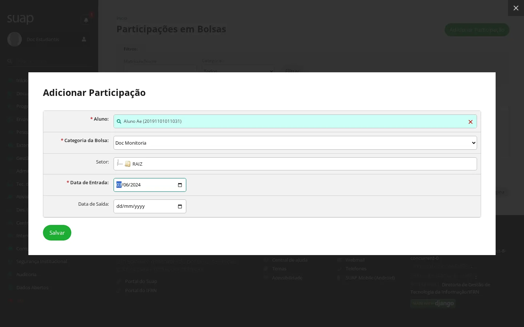This screenshot has height=327, width=524.
Task: Clear the selected Aluno with red X
Action: coord(470,122)
